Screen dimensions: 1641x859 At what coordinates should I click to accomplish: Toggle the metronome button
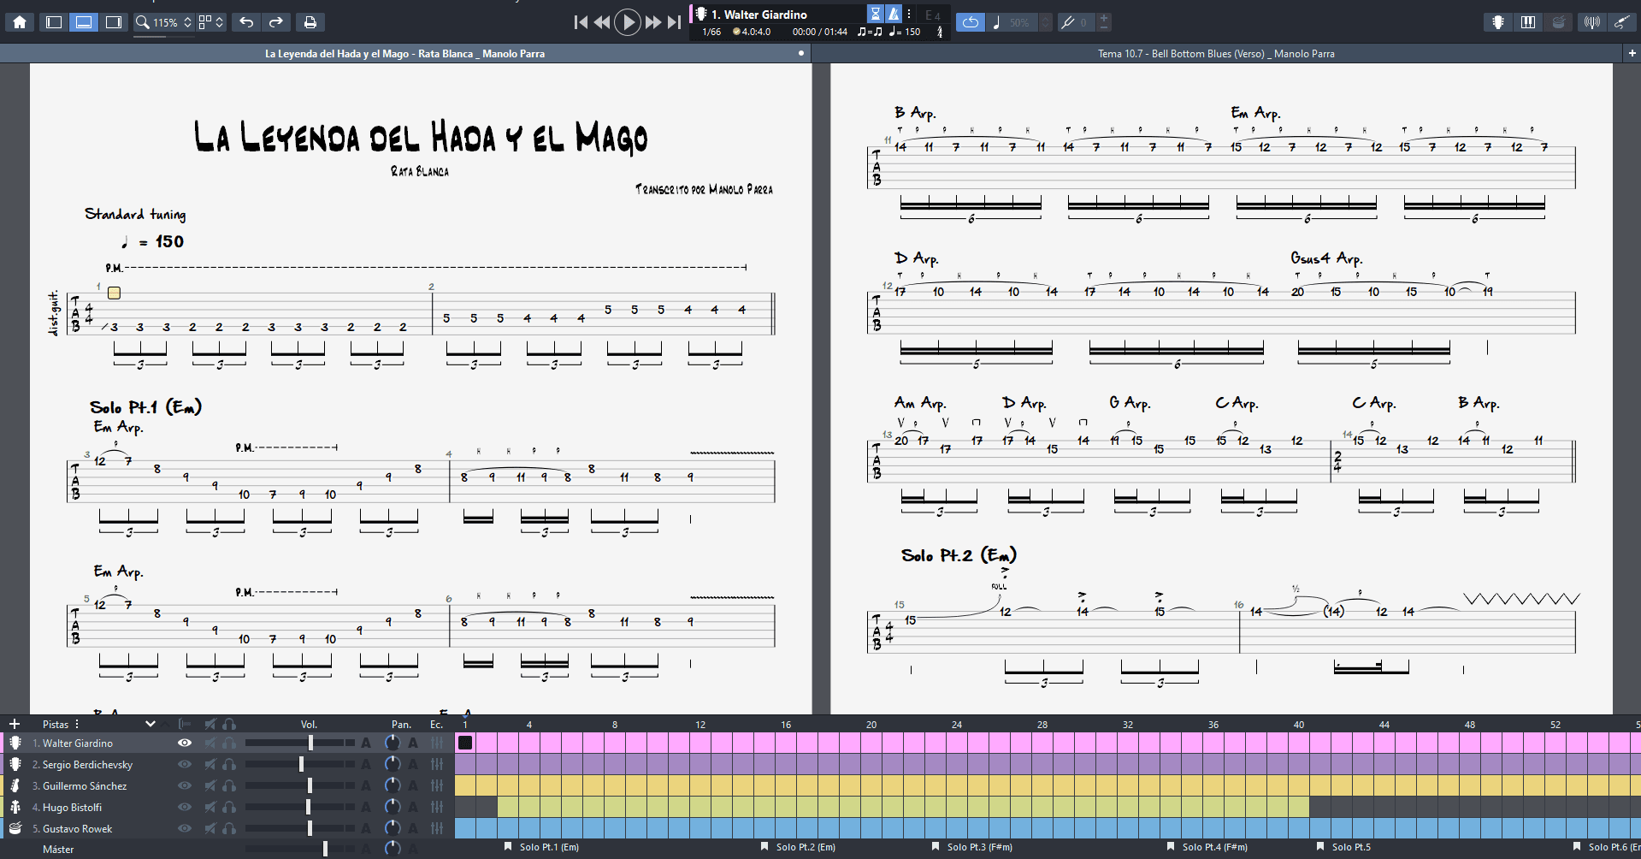pyautogui.click(x=893, y=14)
